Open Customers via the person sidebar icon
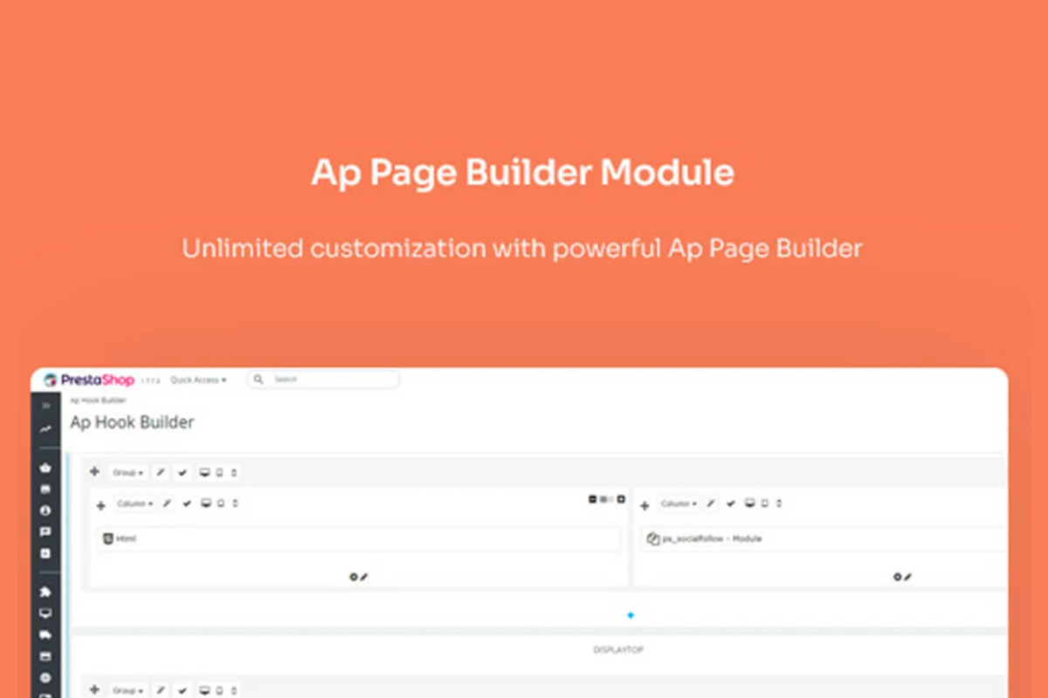1048x698 pixels. [45, 510]
